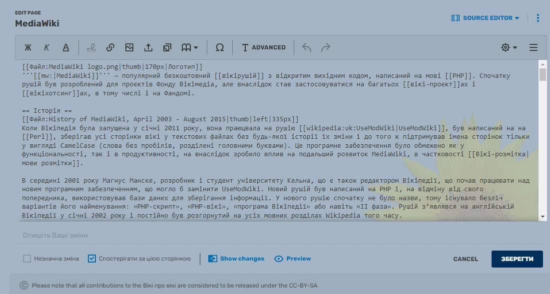Apply bold formatting with the Ж button
The height and width of the screenshot is (294, 550).
click(x=27, y=47)
